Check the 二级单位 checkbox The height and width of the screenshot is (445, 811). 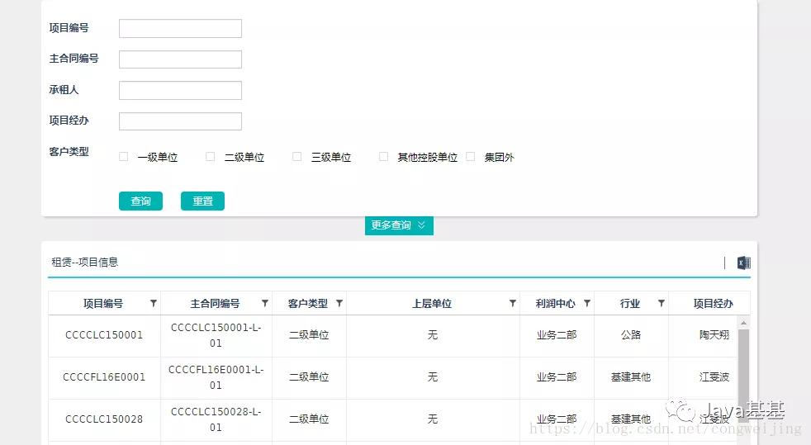point(210,157)
